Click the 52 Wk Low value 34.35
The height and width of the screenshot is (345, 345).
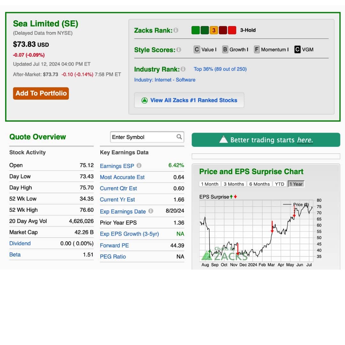tap(87, 199)
